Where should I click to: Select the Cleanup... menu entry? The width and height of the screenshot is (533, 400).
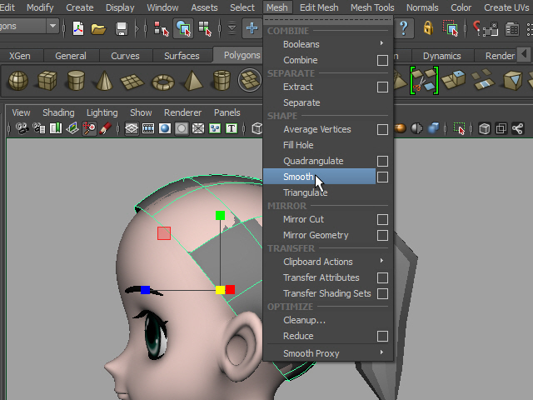click(304, 320)
